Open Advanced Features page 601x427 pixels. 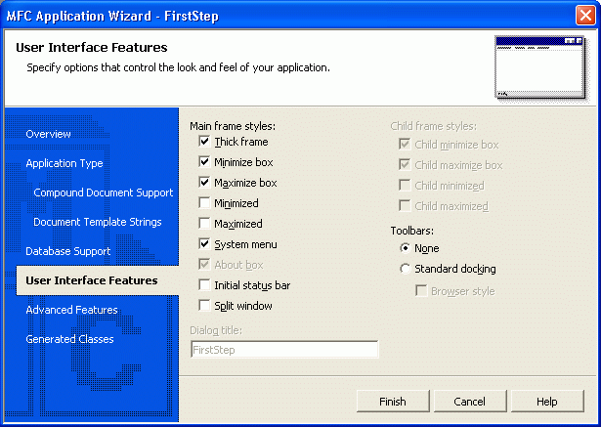(71, 310)
